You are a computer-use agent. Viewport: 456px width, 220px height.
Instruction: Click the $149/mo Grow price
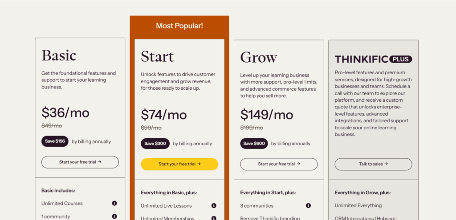(x=267, y=115)
